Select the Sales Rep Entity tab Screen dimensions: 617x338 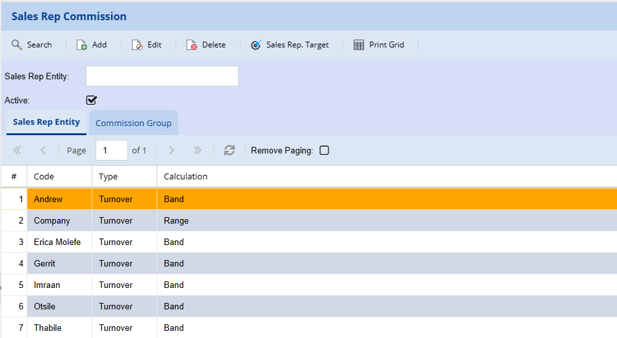(x=46, y=122)
